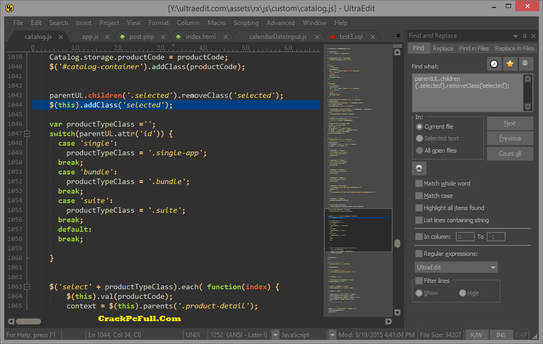The width and height of the screenshot is (543, 344).
Task: Click the editor horizontal scrollbar thumb
Action: click(x=28, y=321)
